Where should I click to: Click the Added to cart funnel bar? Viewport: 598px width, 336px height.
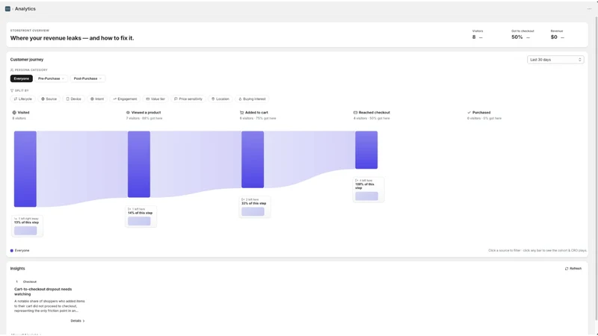click(x=253, y=160)
